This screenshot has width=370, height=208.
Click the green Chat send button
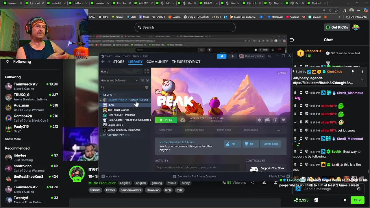[358, 200]
